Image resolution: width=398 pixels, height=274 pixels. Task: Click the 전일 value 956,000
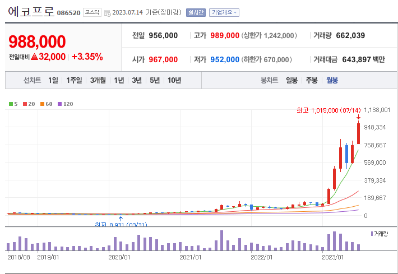(163, 35)
